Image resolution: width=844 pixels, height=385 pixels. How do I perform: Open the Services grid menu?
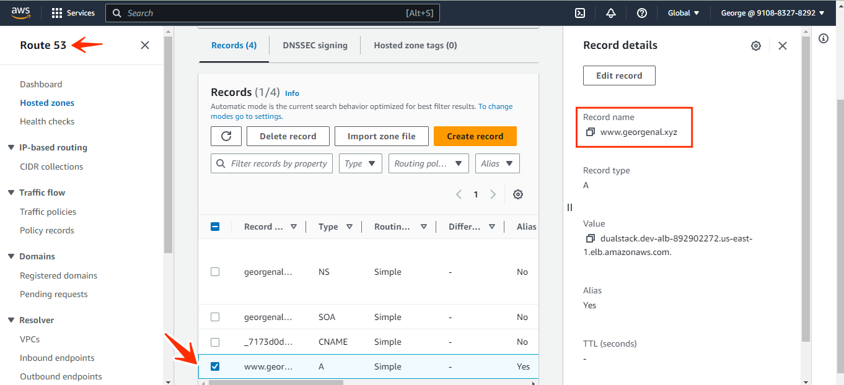point(73,13)
